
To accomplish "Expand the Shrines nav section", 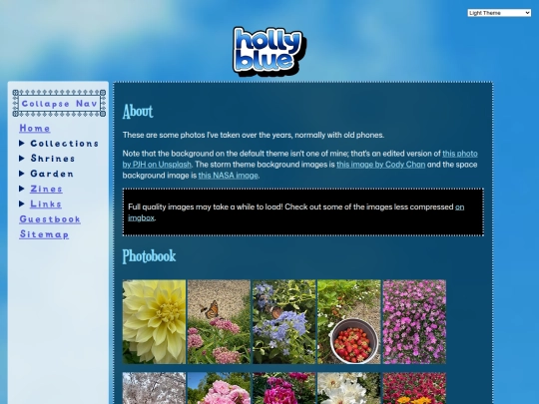I will (x=47, y=159).
